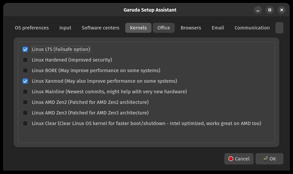Go to the Software centers tab

[x=100, y=28]
